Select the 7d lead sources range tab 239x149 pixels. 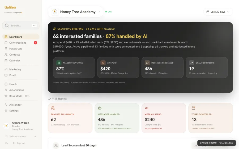(x=195, y=146)
